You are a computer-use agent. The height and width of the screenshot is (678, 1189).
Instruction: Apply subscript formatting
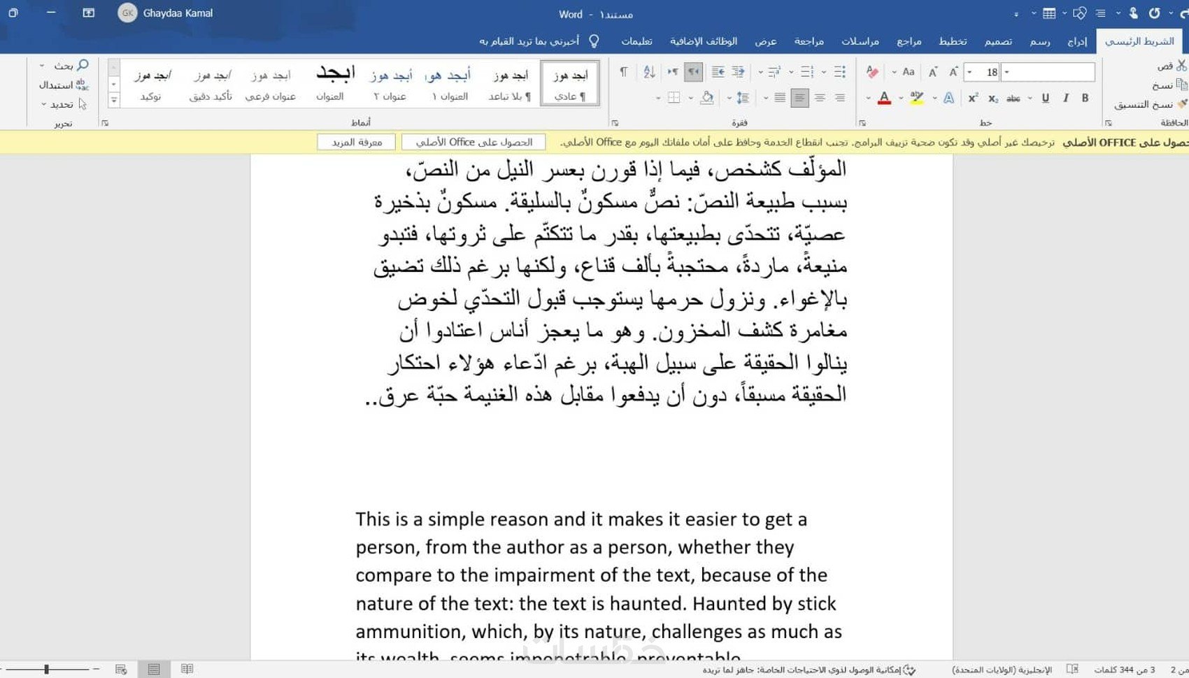click(993, 99)
